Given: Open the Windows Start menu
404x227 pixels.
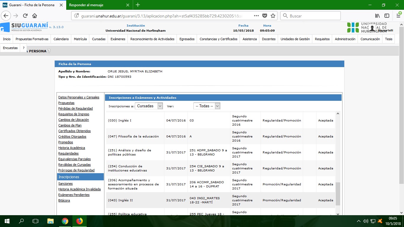Looking at the screenshot, I should (7, 221).
